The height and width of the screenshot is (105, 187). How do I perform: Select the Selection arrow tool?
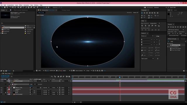[x=2, y=7]
